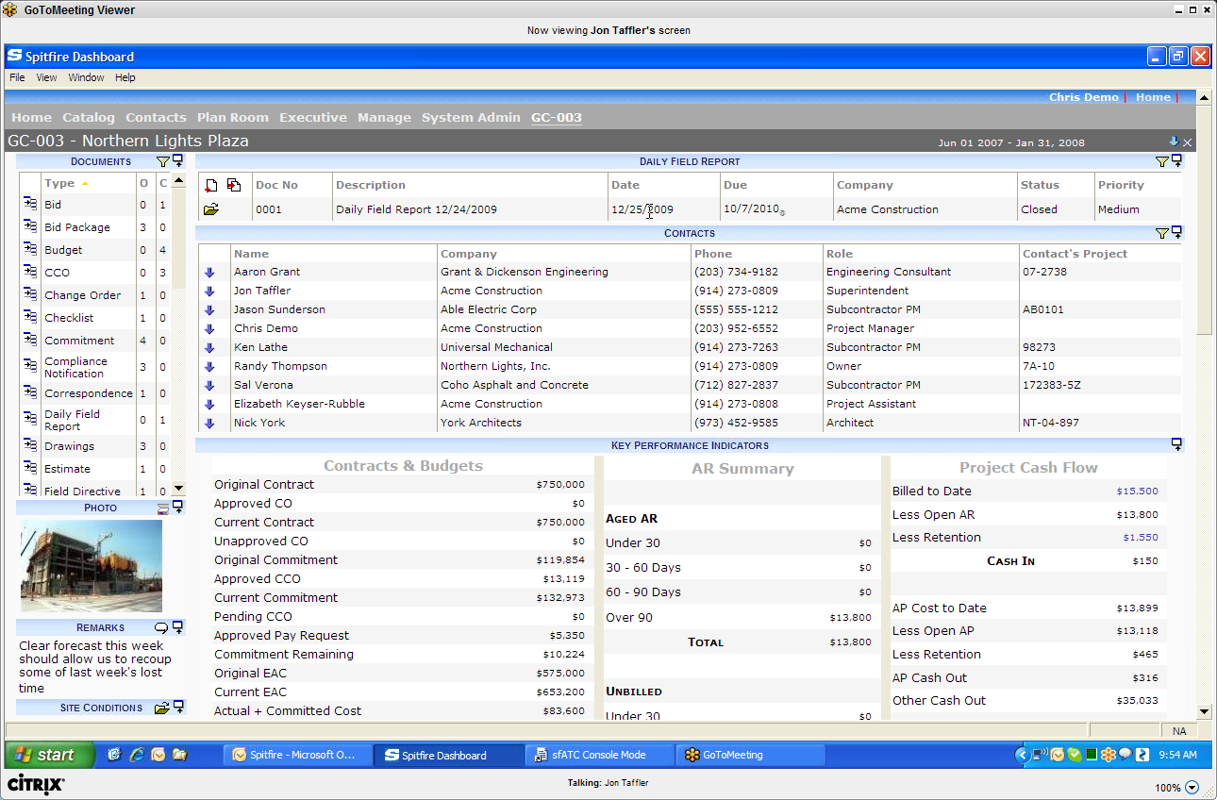Viewport: 1217px width, 800px height.
Task: Open the GoToMeeting viewer options dropdown
Action: [x=1192, y=788]
